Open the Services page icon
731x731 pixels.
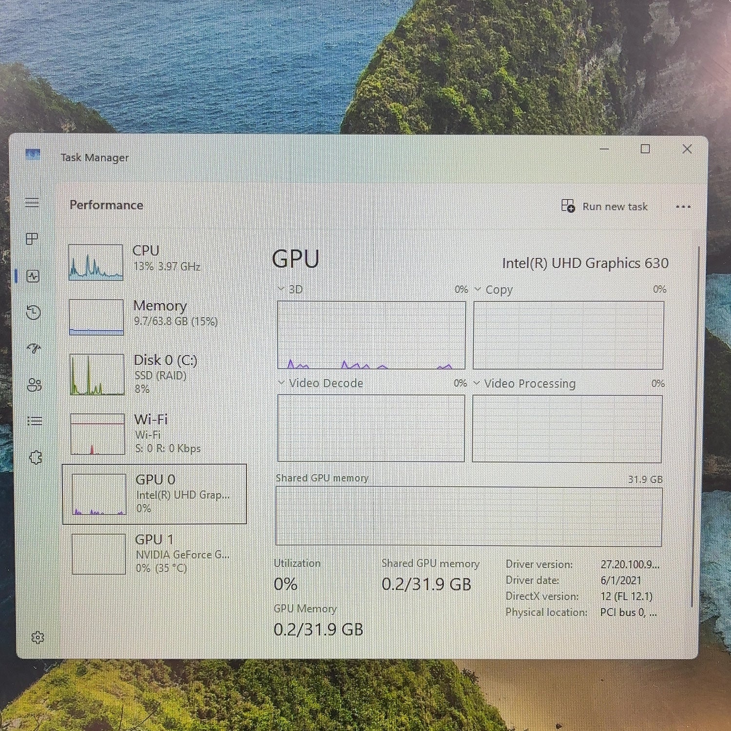click(35, 458)
